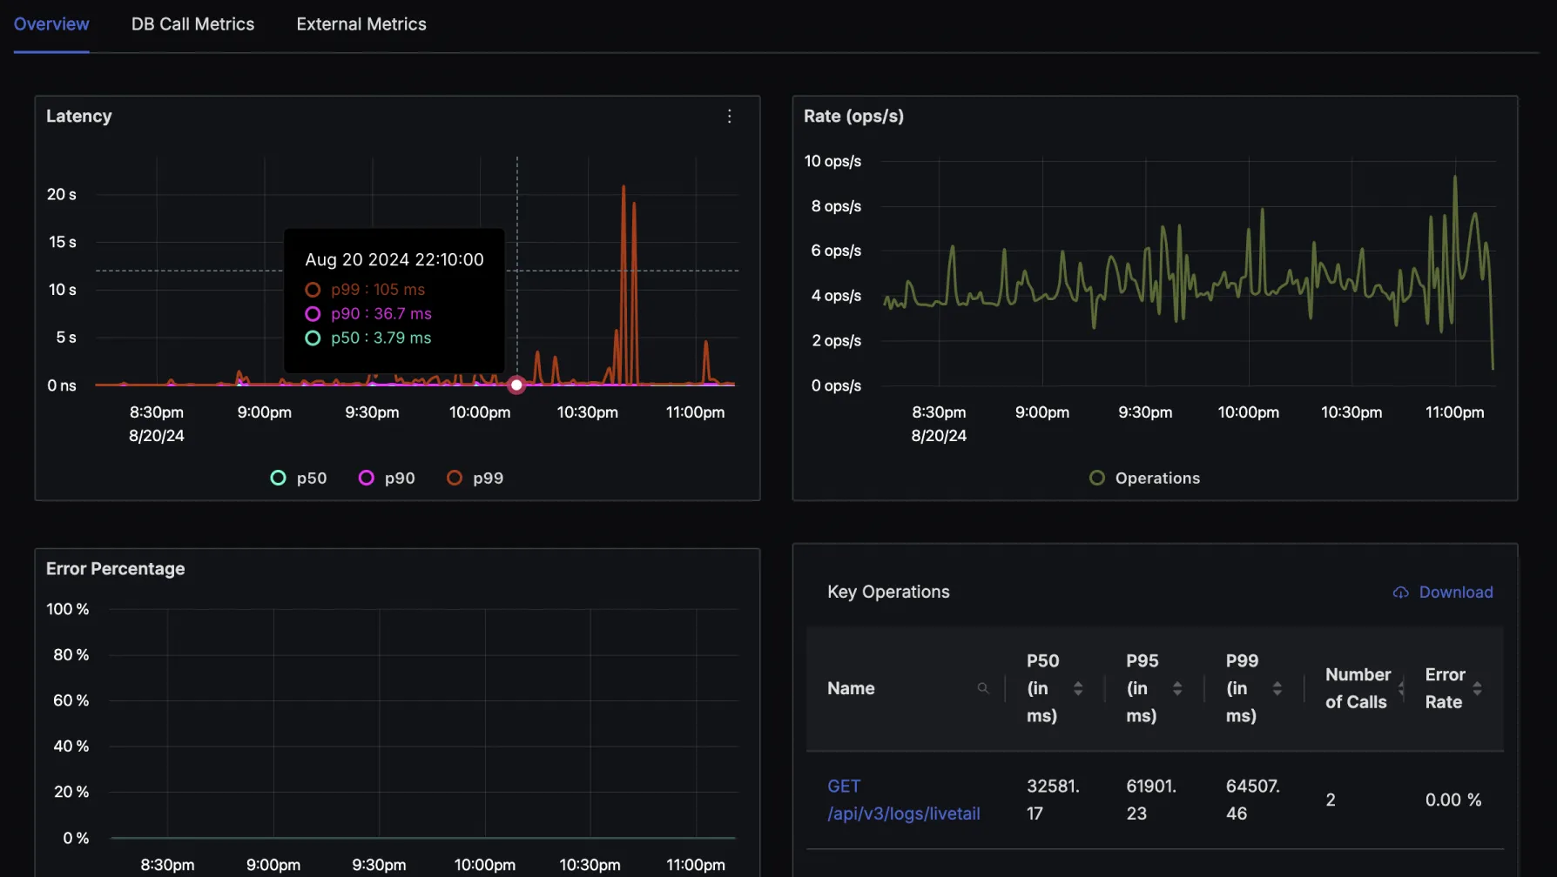Switch to the DB Call Metrics tab
Image resolution: width=1557 pixels, height=877 pixels.
[x=192, y=23]
